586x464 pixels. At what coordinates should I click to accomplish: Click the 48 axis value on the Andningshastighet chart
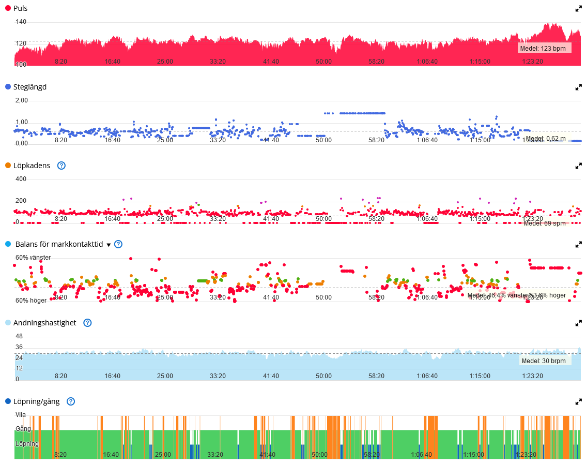(x=19, y=336)
